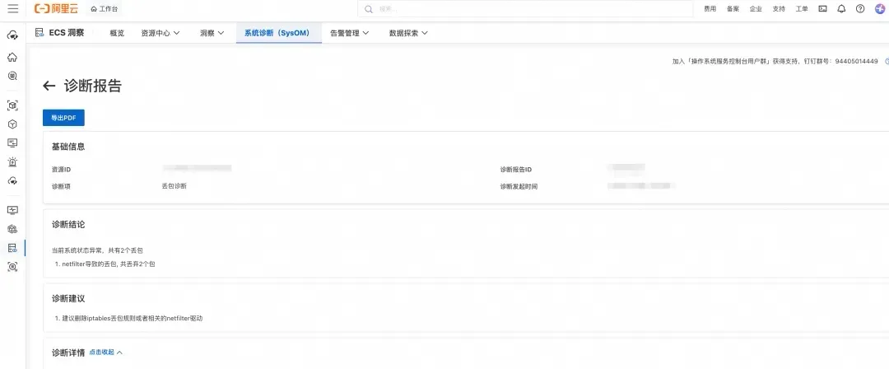Screen dimensions: 889x369
Task: Expand the 数据探索 dropdown
Action: [408, 33]
